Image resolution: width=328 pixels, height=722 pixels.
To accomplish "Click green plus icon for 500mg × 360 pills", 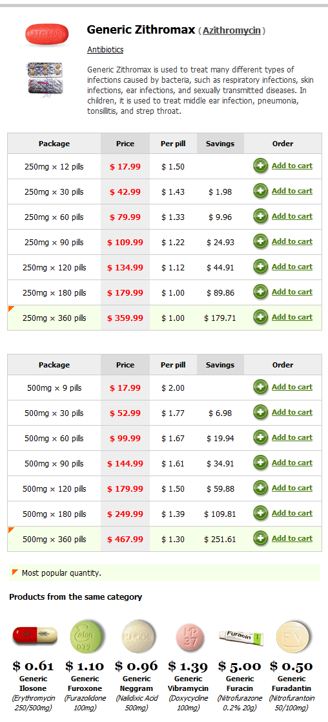I will 260,538.
